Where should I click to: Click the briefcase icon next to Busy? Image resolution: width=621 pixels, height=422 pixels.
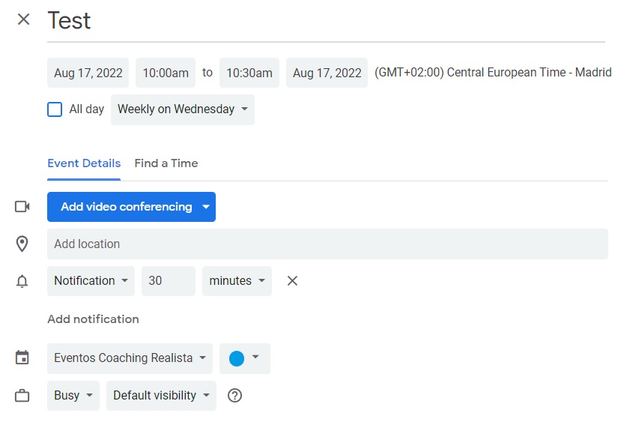(x=22, y=396)
